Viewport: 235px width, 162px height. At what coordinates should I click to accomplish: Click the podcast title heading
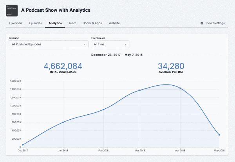[x=61, y=9]
